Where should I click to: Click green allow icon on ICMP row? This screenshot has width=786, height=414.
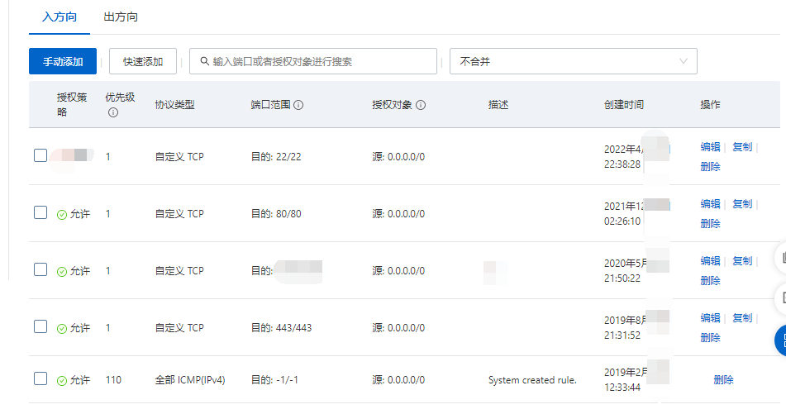point(61,381)
